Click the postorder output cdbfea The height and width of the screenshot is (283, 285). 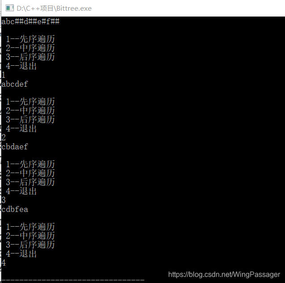[x=15, y=209]
